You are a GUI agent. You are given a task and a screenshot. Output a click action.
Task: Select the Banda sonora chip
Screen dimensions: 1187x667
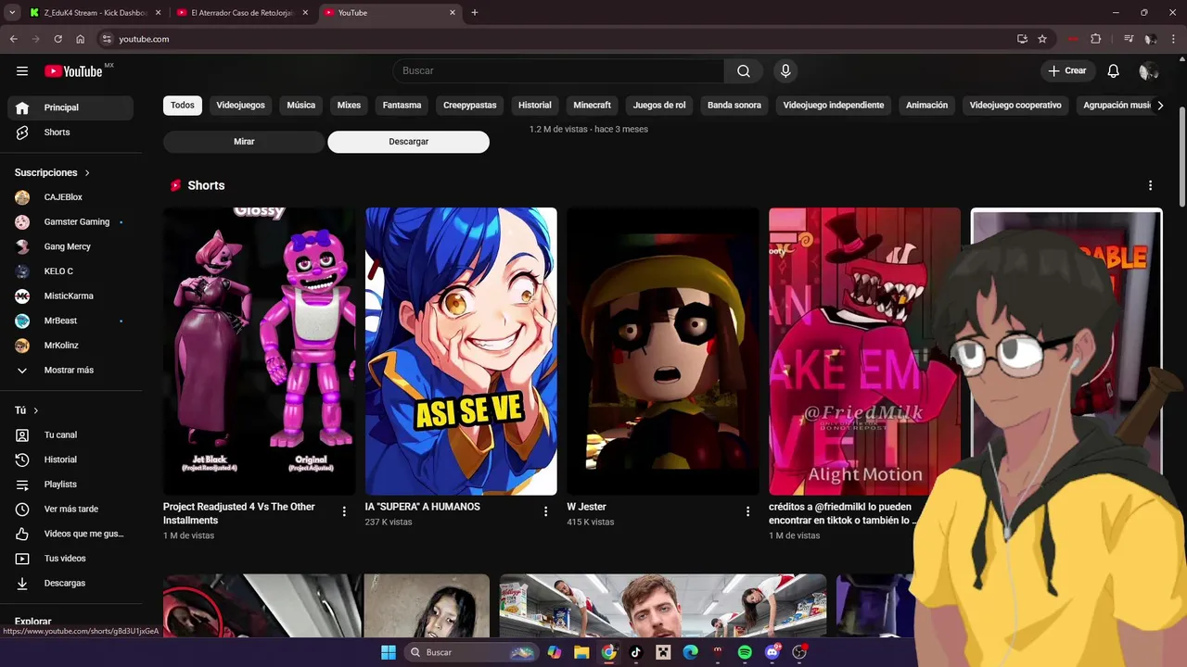pyautogui.click(x=734, y=106)
